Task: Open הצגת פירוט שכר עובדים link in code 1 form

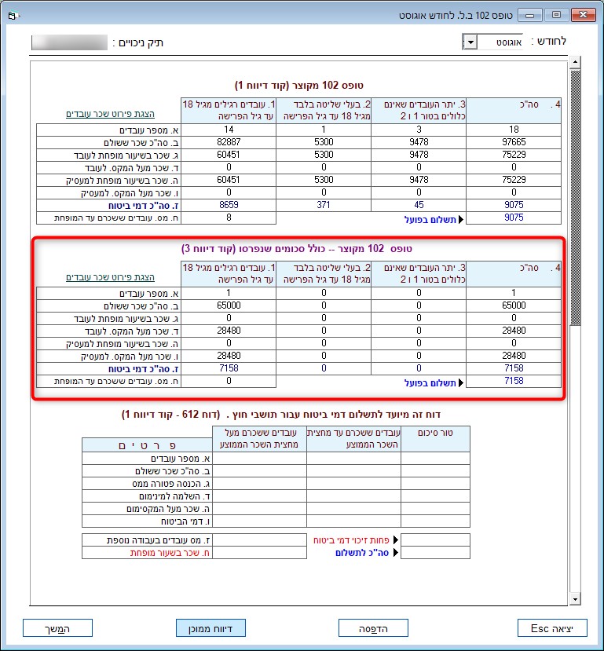Action: point(110,114)
